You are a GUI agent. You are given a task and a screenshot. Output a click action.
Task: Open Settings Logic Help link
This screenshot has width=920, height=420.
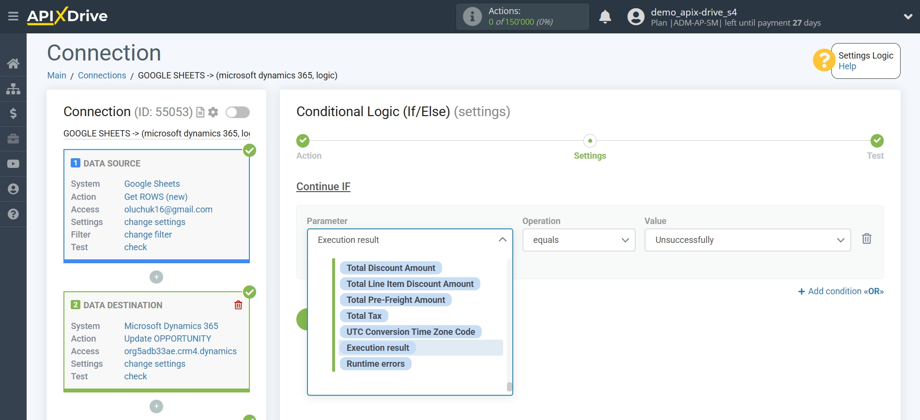pos(847,66)
